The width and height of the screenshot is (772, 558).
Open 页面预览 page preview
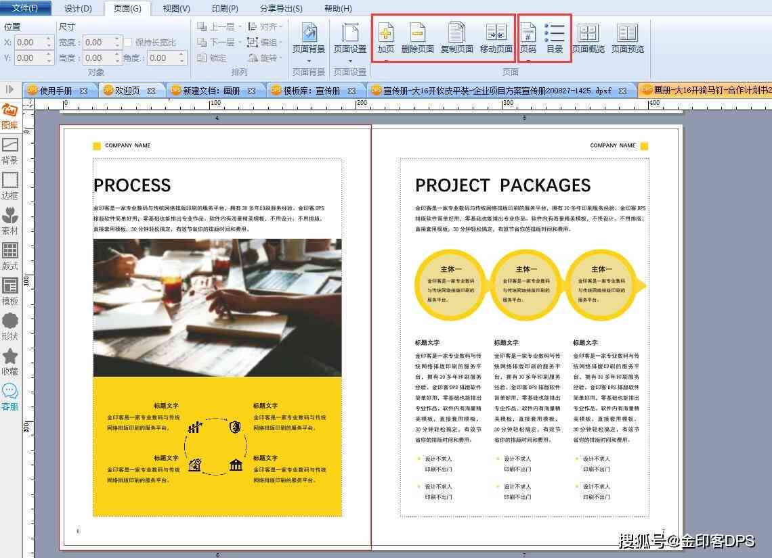(627, 37)
